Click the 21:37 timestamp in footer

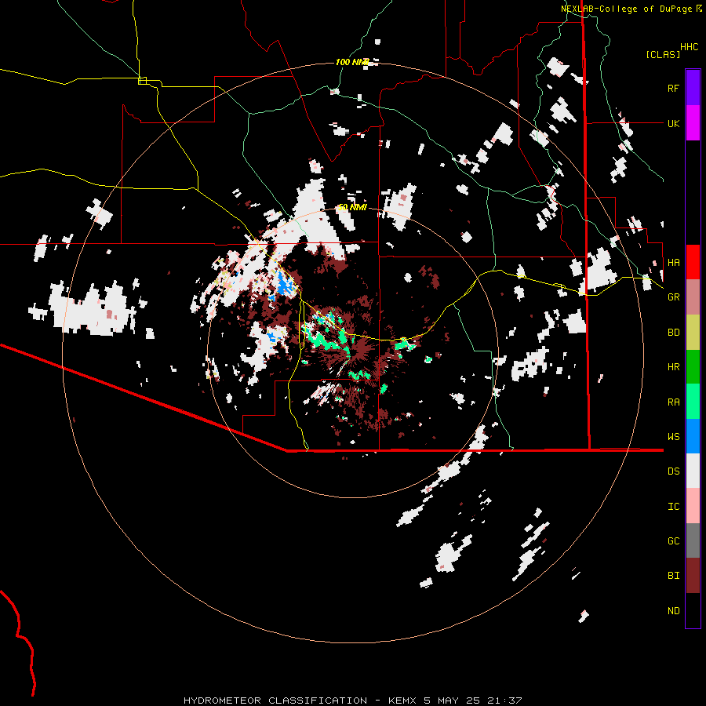[x=506, y=701]
